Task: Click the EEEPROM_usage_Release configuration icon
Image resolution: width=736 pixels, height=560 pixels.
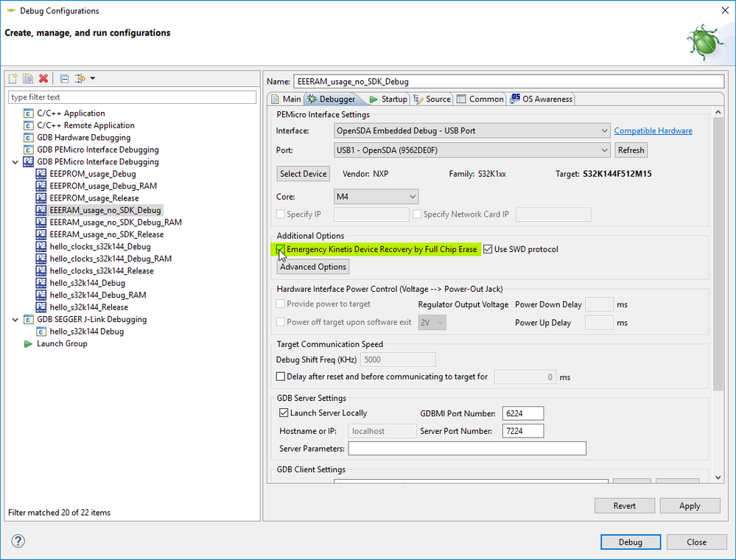Action: (x=41, y=198)
